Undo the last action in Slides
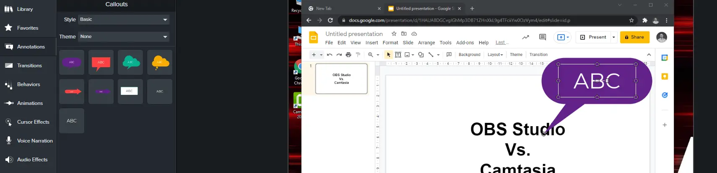 coord(330,55)
